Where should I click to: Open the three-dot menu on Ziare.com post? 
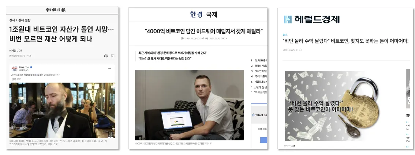(x=109, y=69)
